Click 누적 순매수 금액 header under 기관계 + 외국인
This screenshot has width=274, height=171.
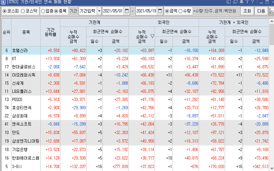(x=212, y=36)
